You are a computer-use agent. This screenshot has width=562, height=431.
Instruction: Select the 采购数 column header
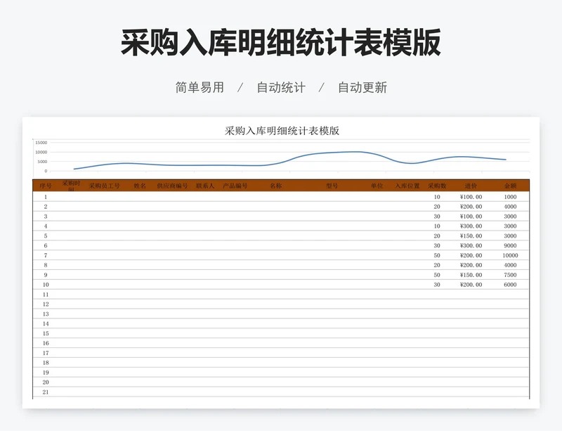pos(437,186)
